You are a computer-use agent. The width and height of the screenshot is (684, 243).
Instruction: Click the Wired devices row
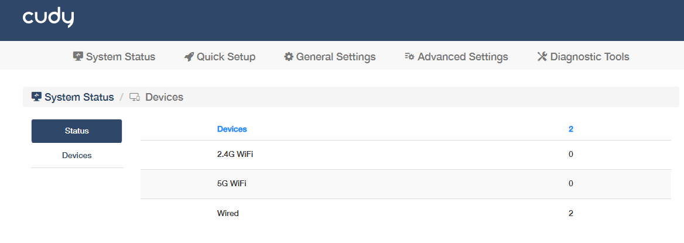[406, 214]
